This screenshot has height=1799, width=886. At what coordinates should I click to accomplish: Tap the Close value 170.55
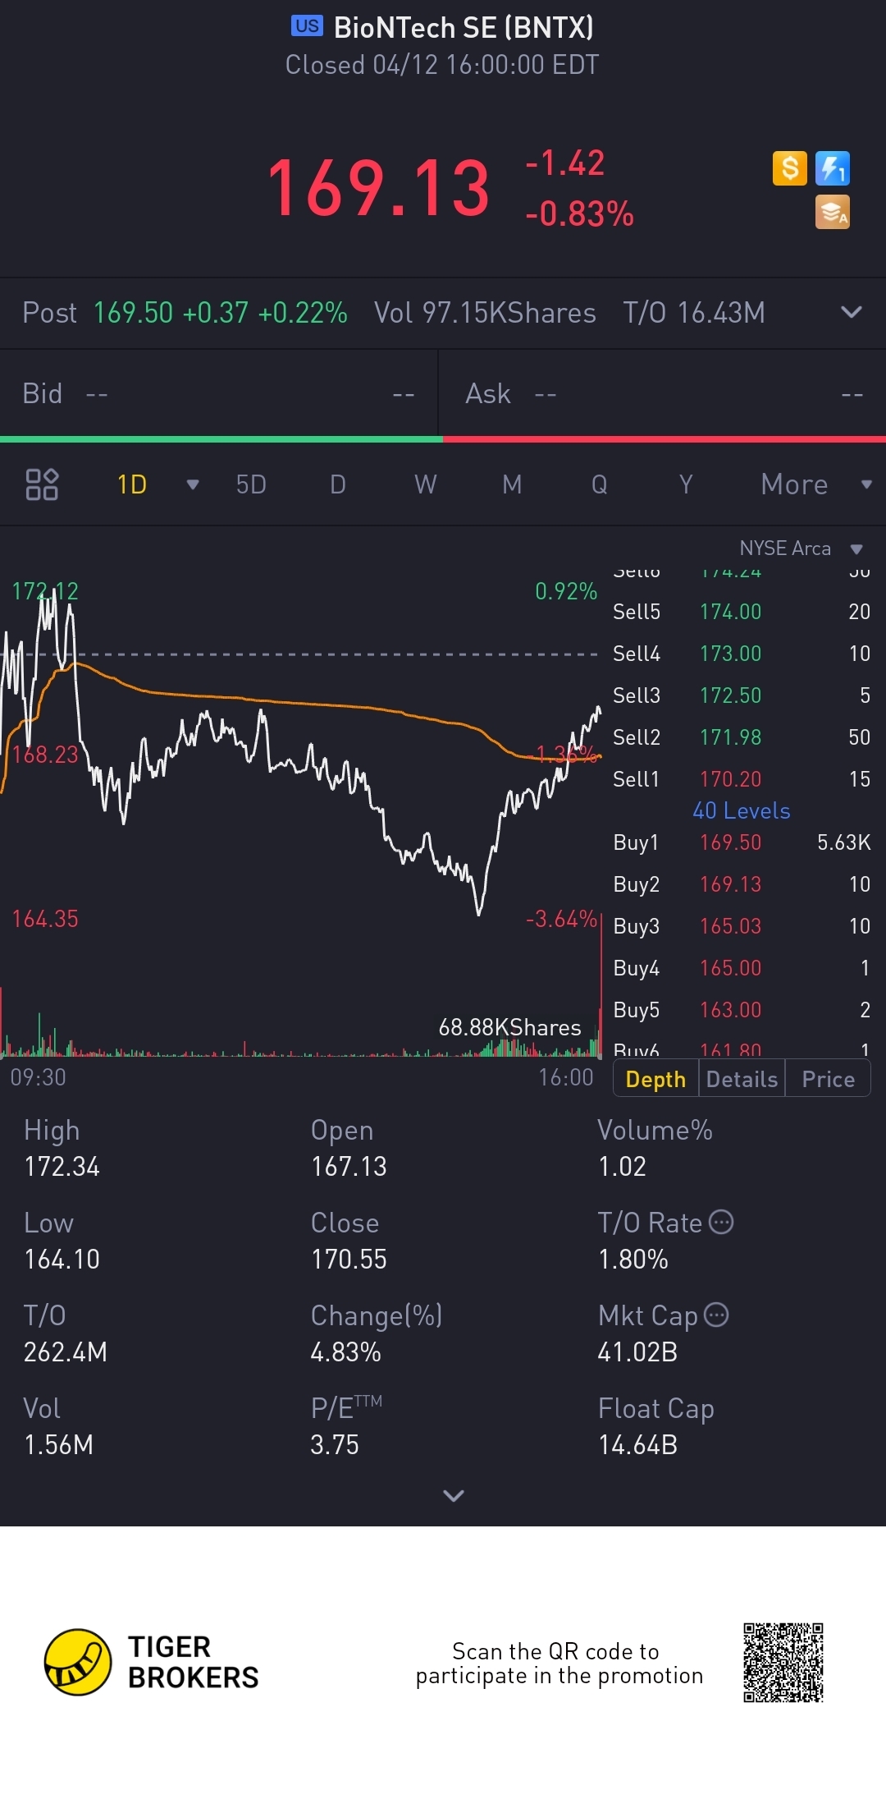pyautogui.click(x=349, y=1259)
